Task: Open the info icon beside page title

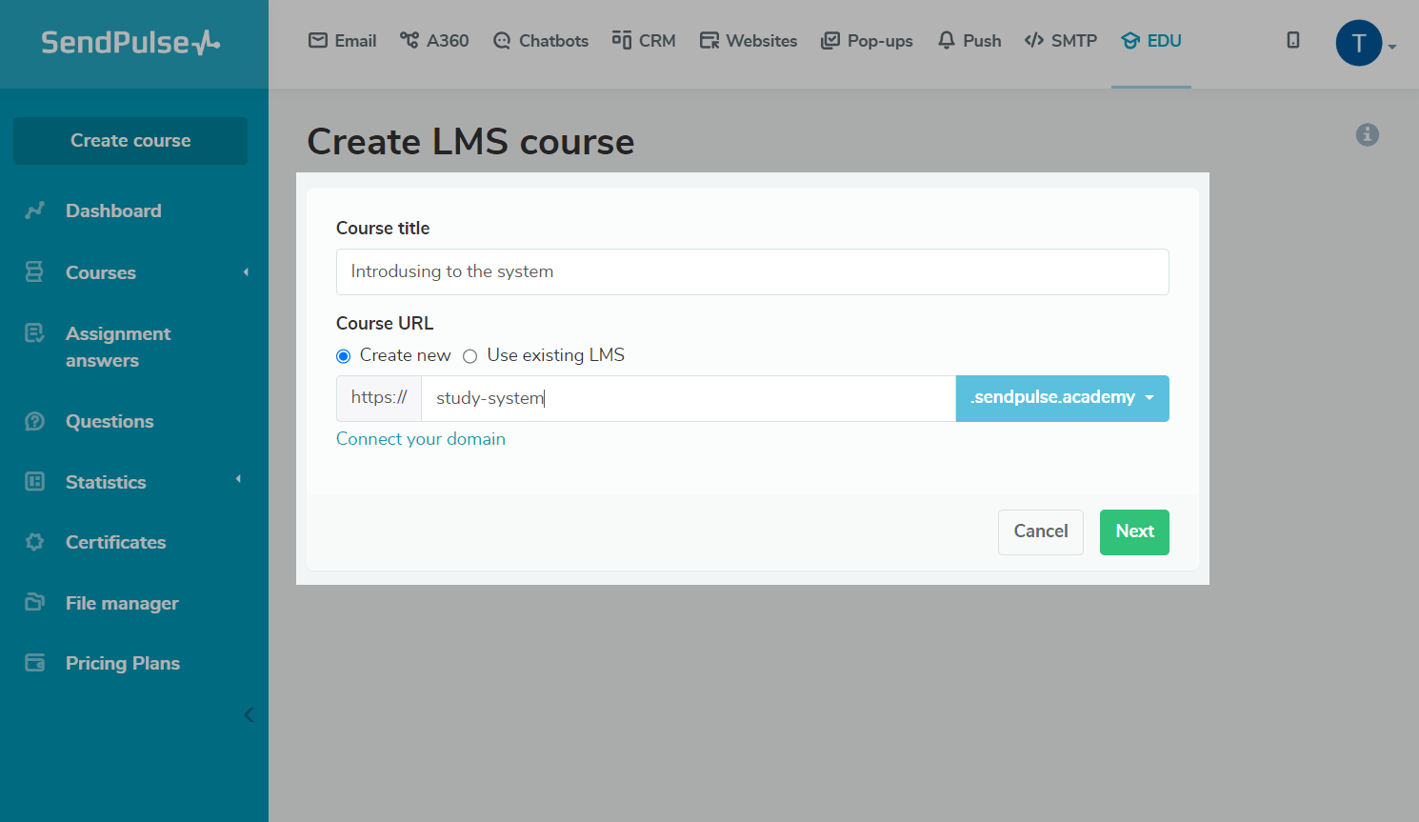Action: click(x=1368, y=134)
